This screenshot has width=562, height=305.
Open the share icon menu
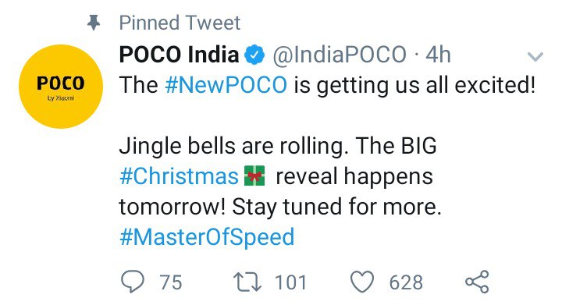[477, 282]
